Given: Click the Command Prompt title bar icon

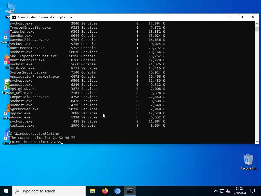Looking at the screenshot, I should point(14,17).
